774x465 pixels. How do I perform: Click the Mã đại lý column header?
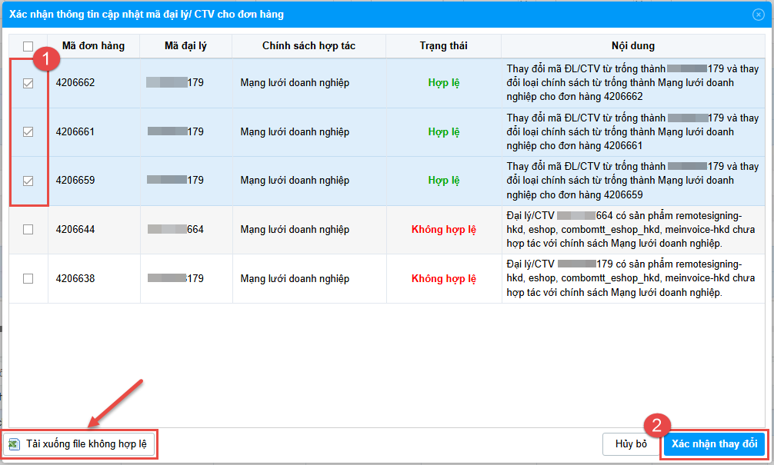click(185, 46)
